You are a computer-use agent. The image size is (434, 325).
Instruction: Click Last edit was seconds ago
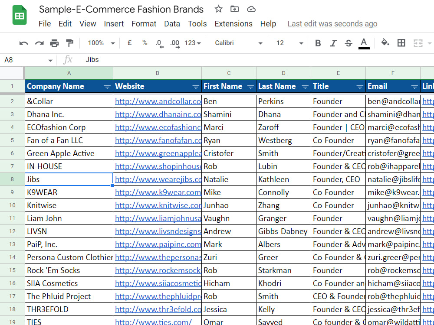[x=332, y=24]
